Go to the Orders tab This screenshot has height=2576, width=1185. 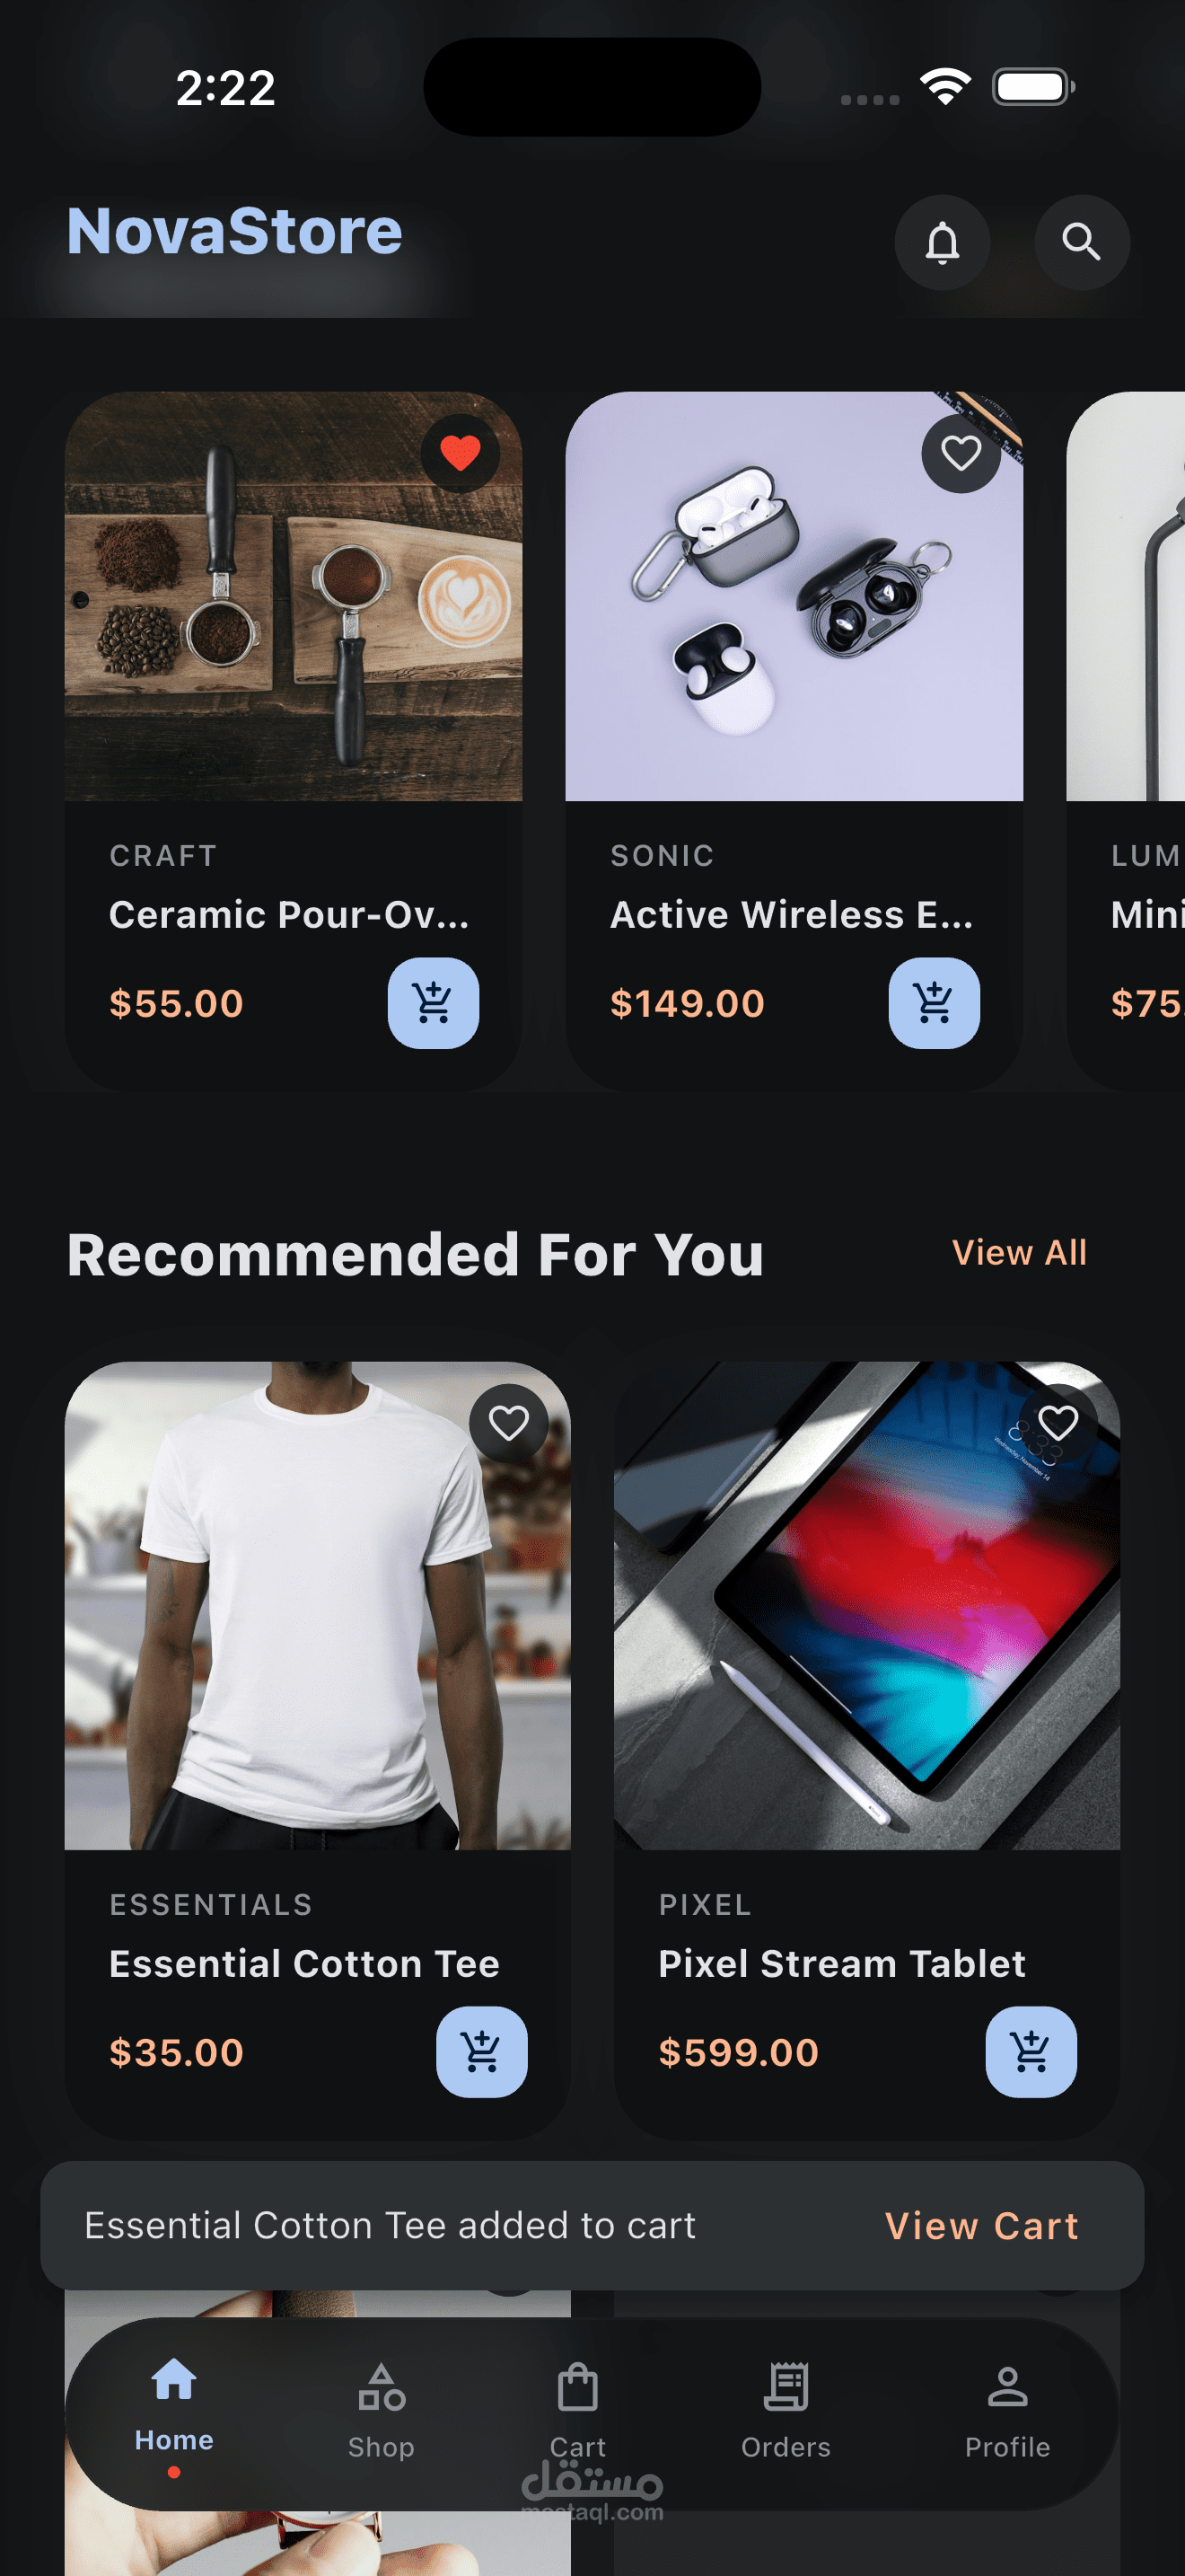coord(786,2412)
